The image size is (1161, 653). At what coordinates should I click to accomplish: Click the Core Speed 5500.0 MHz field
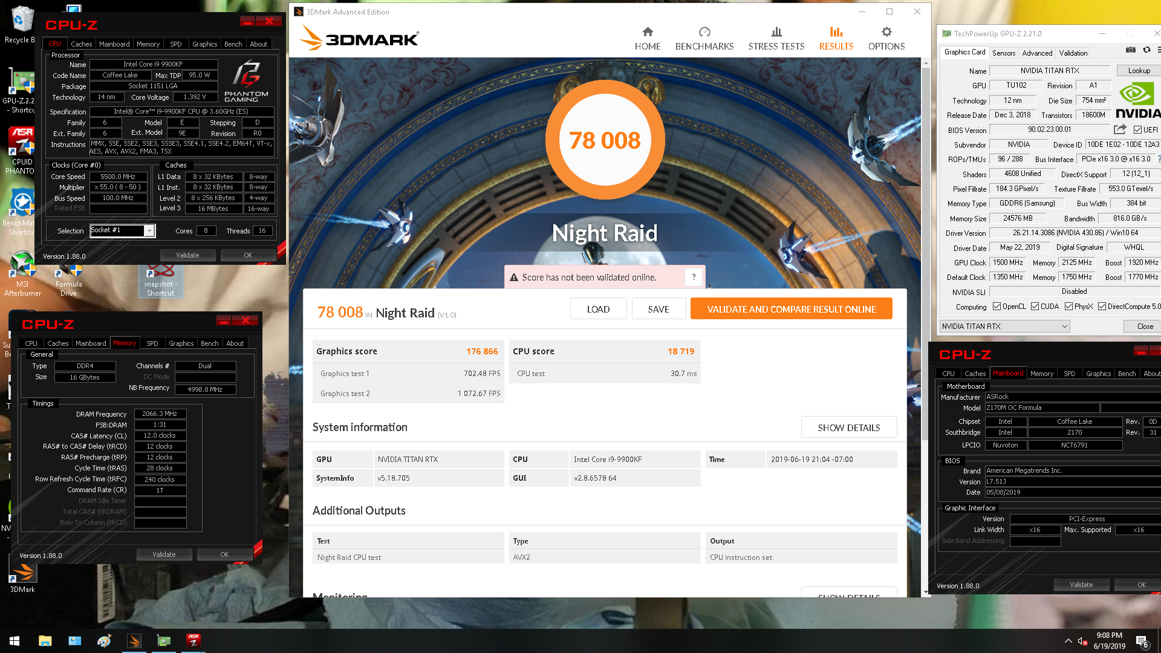[x=119, y=177]
